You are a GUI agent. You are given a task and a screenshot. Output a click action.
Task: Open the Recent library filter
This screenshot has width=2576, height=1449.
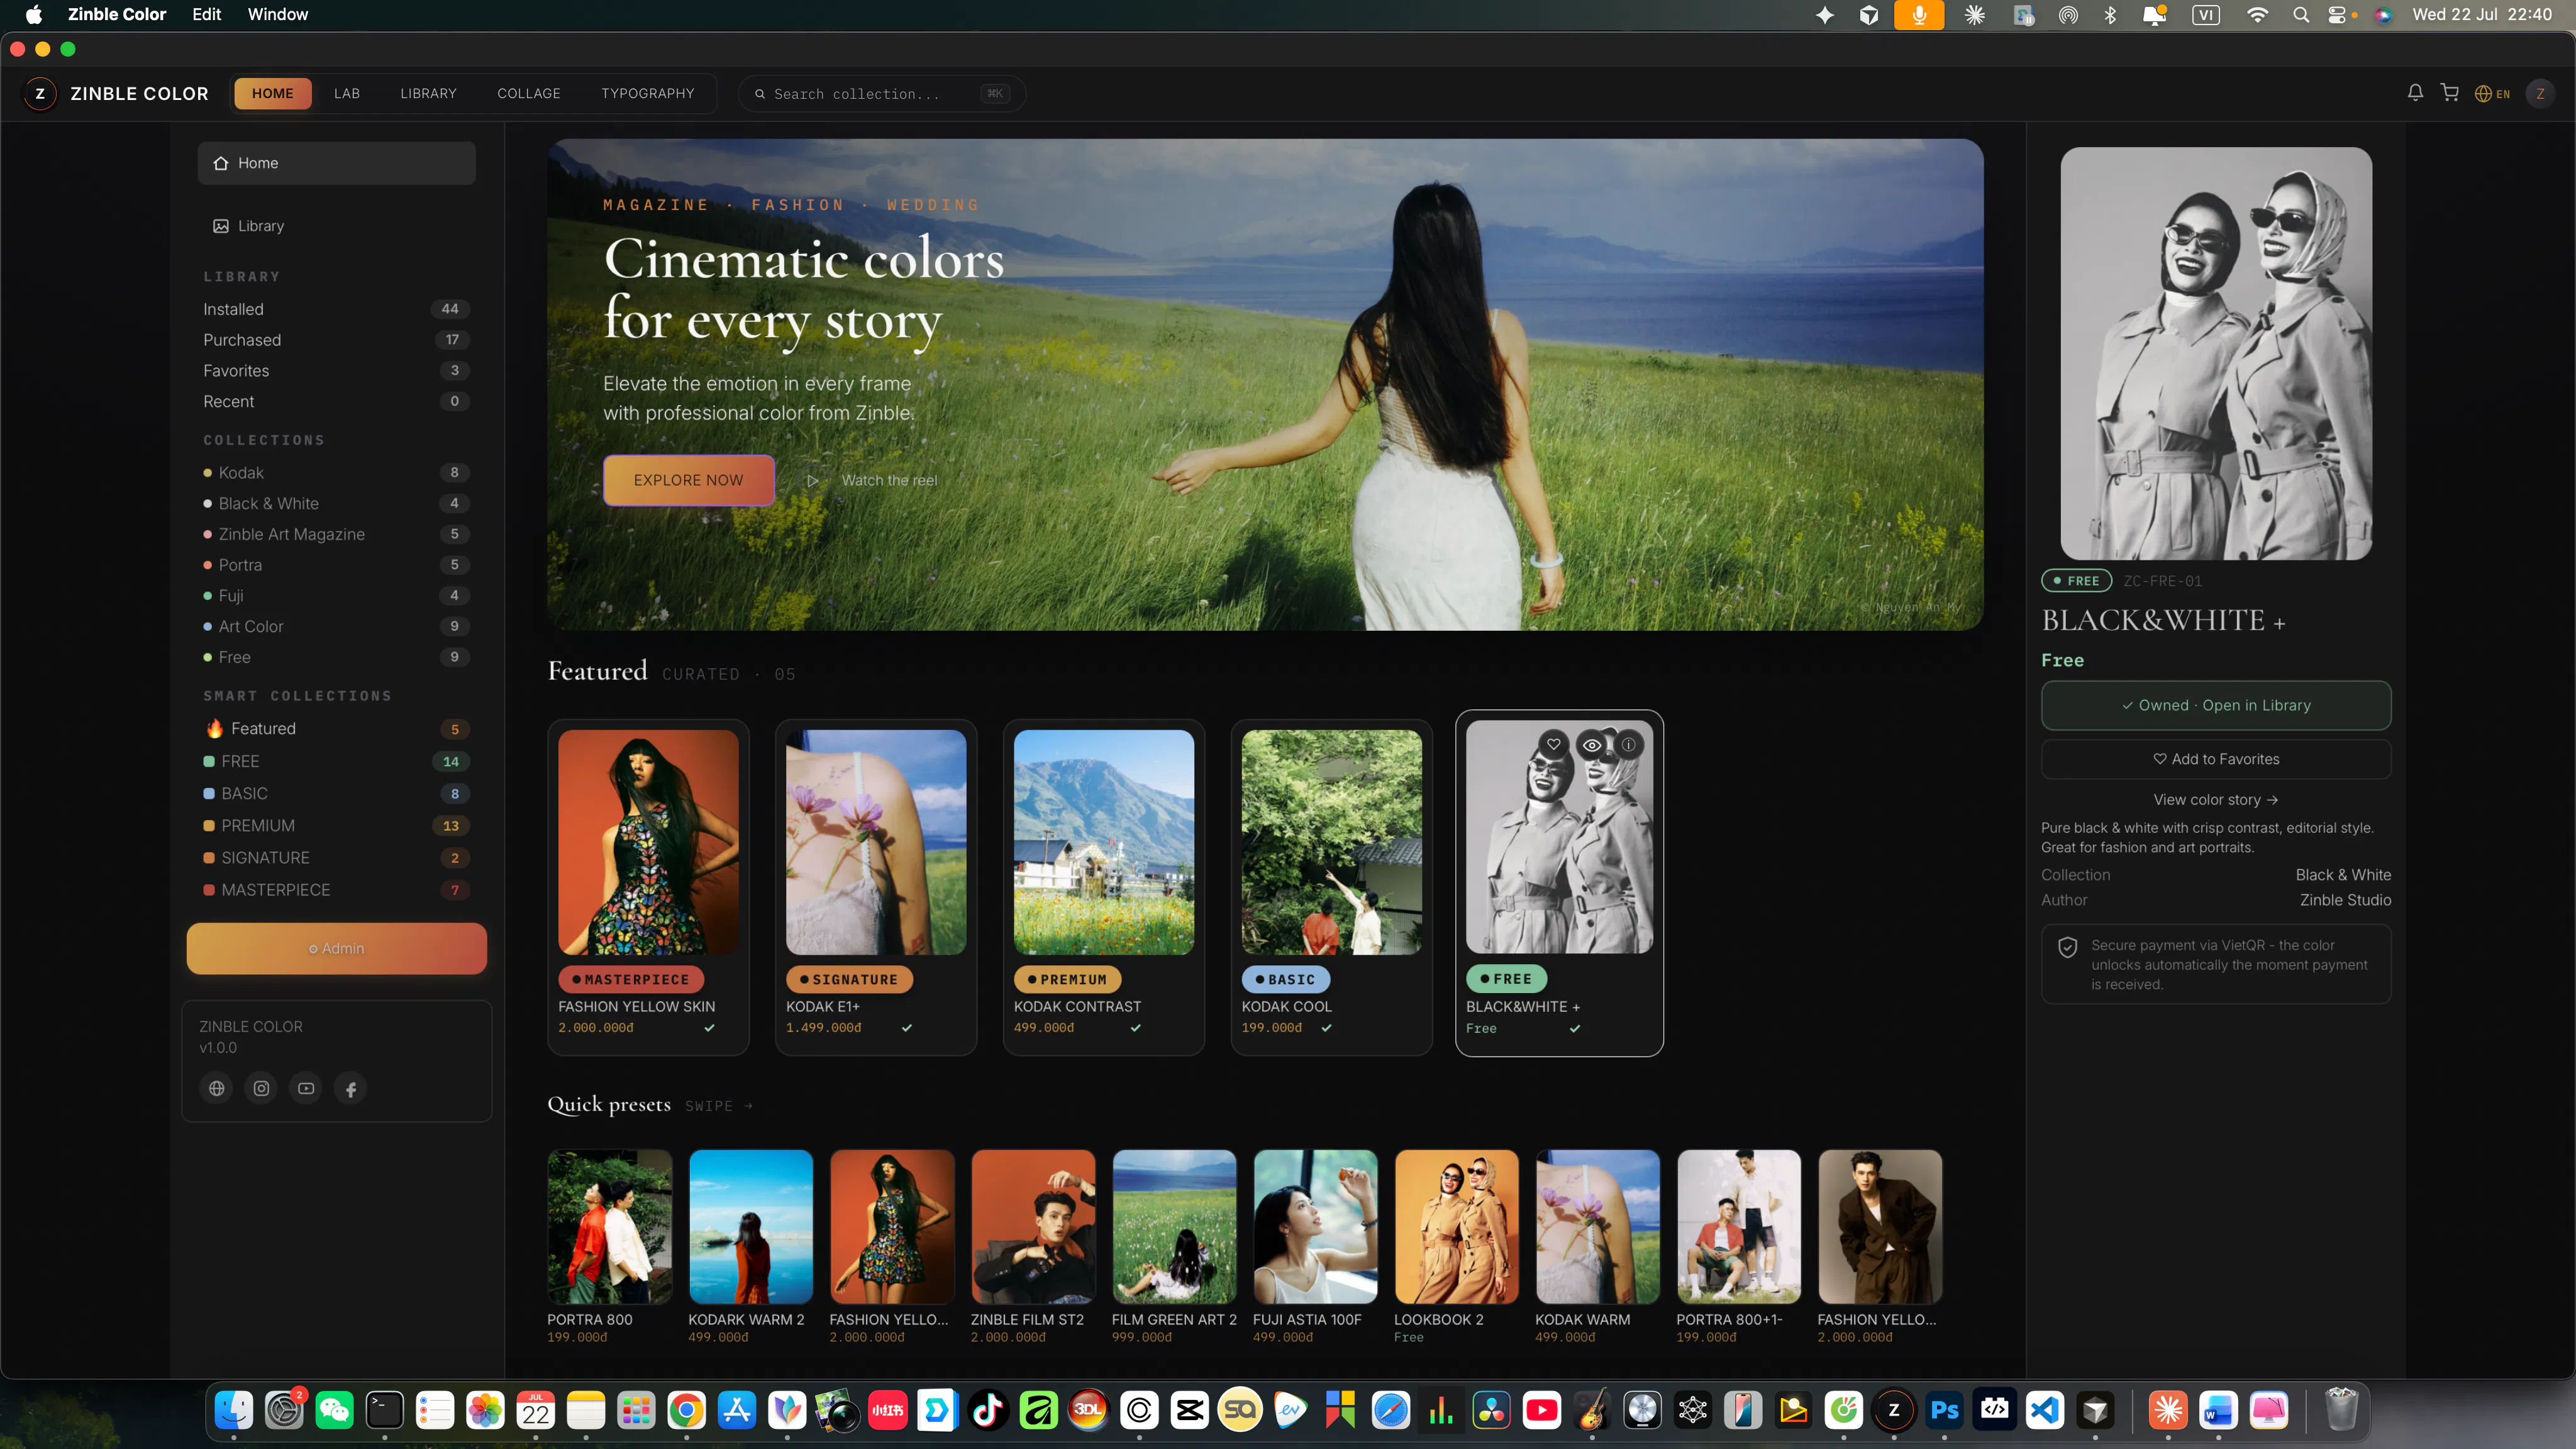pos(336,401)
